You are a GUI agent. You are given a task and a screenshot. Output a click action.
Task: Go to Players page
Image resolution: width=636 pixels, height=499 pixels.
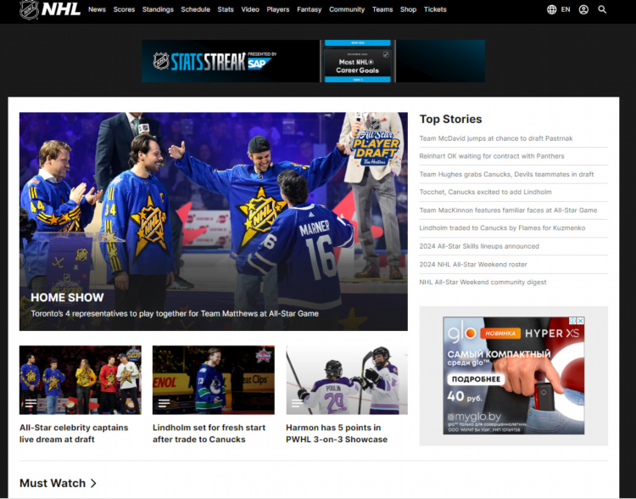278,9
